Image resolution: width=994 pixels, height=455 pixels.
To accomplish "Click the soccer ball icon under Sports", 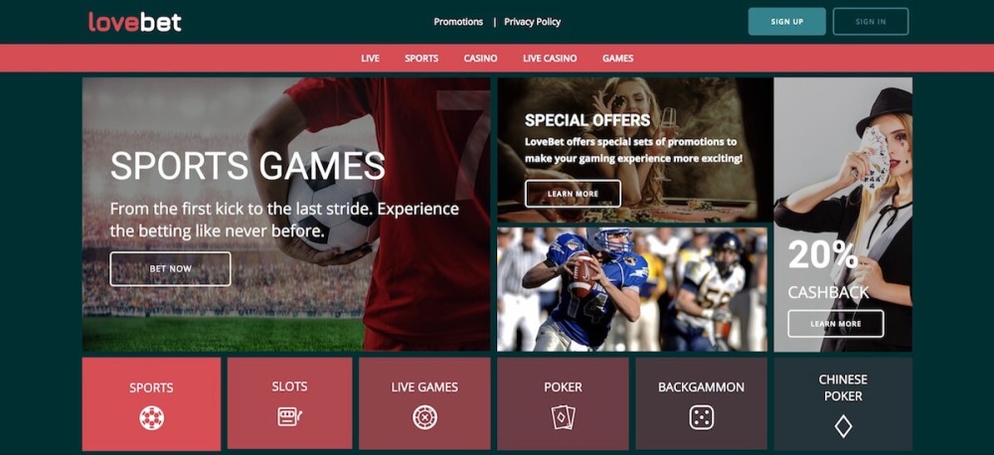I will point(151,418).
